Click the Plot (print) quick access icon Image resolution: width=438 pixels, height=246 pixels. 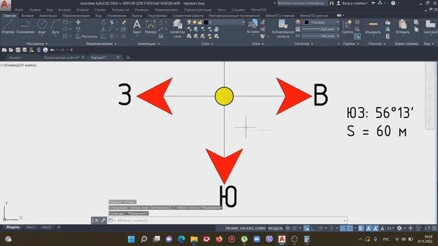pyautogui.click(x=45, y=50)
